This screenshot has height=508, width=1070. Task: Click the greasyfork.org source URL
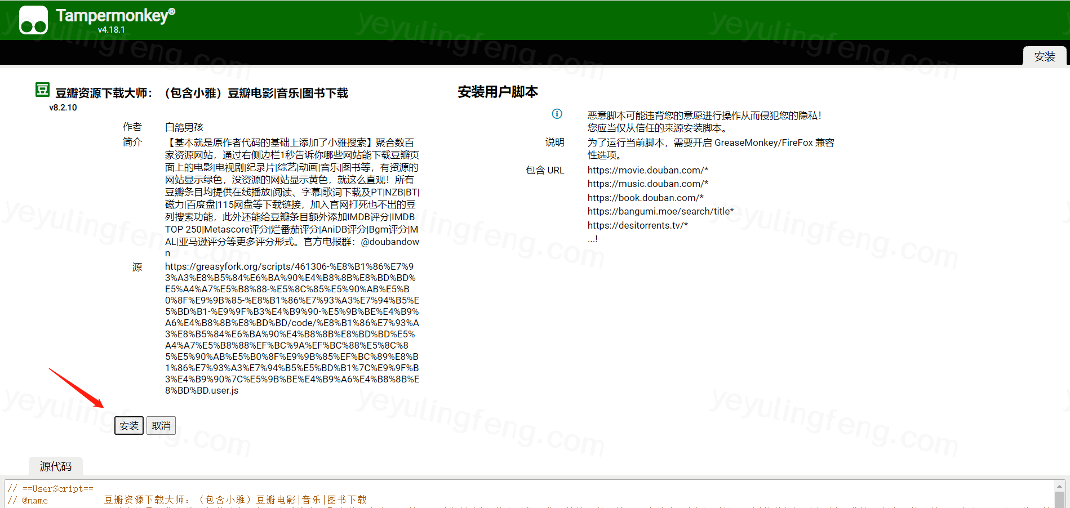(x=292, y=328)
